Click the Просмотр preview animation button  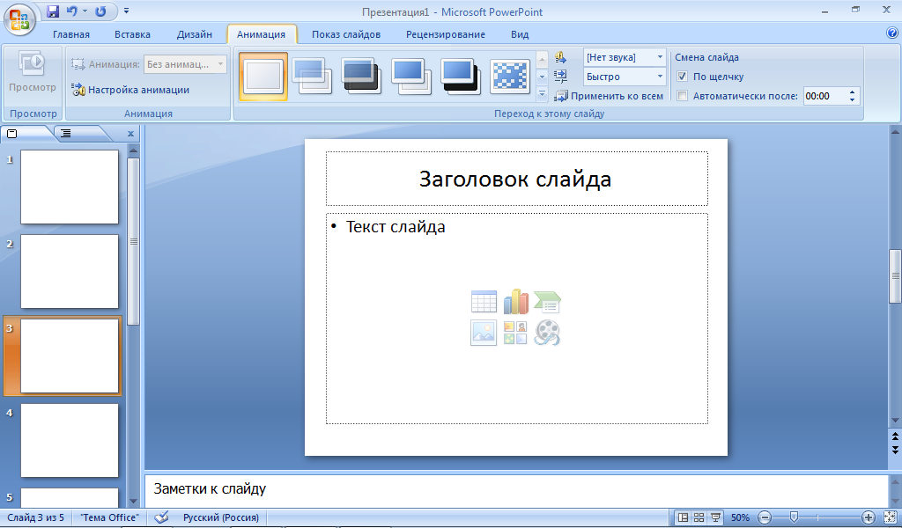point(33,72)
